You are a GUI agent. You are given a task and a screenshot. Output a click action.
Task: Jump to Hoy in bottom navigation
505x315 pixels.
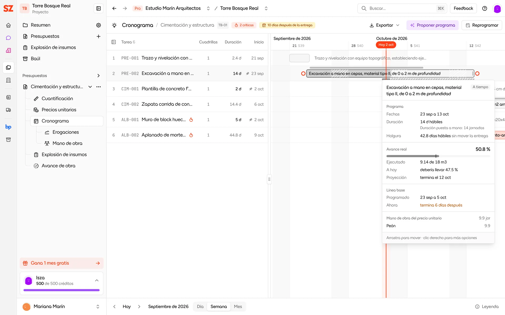127,307
